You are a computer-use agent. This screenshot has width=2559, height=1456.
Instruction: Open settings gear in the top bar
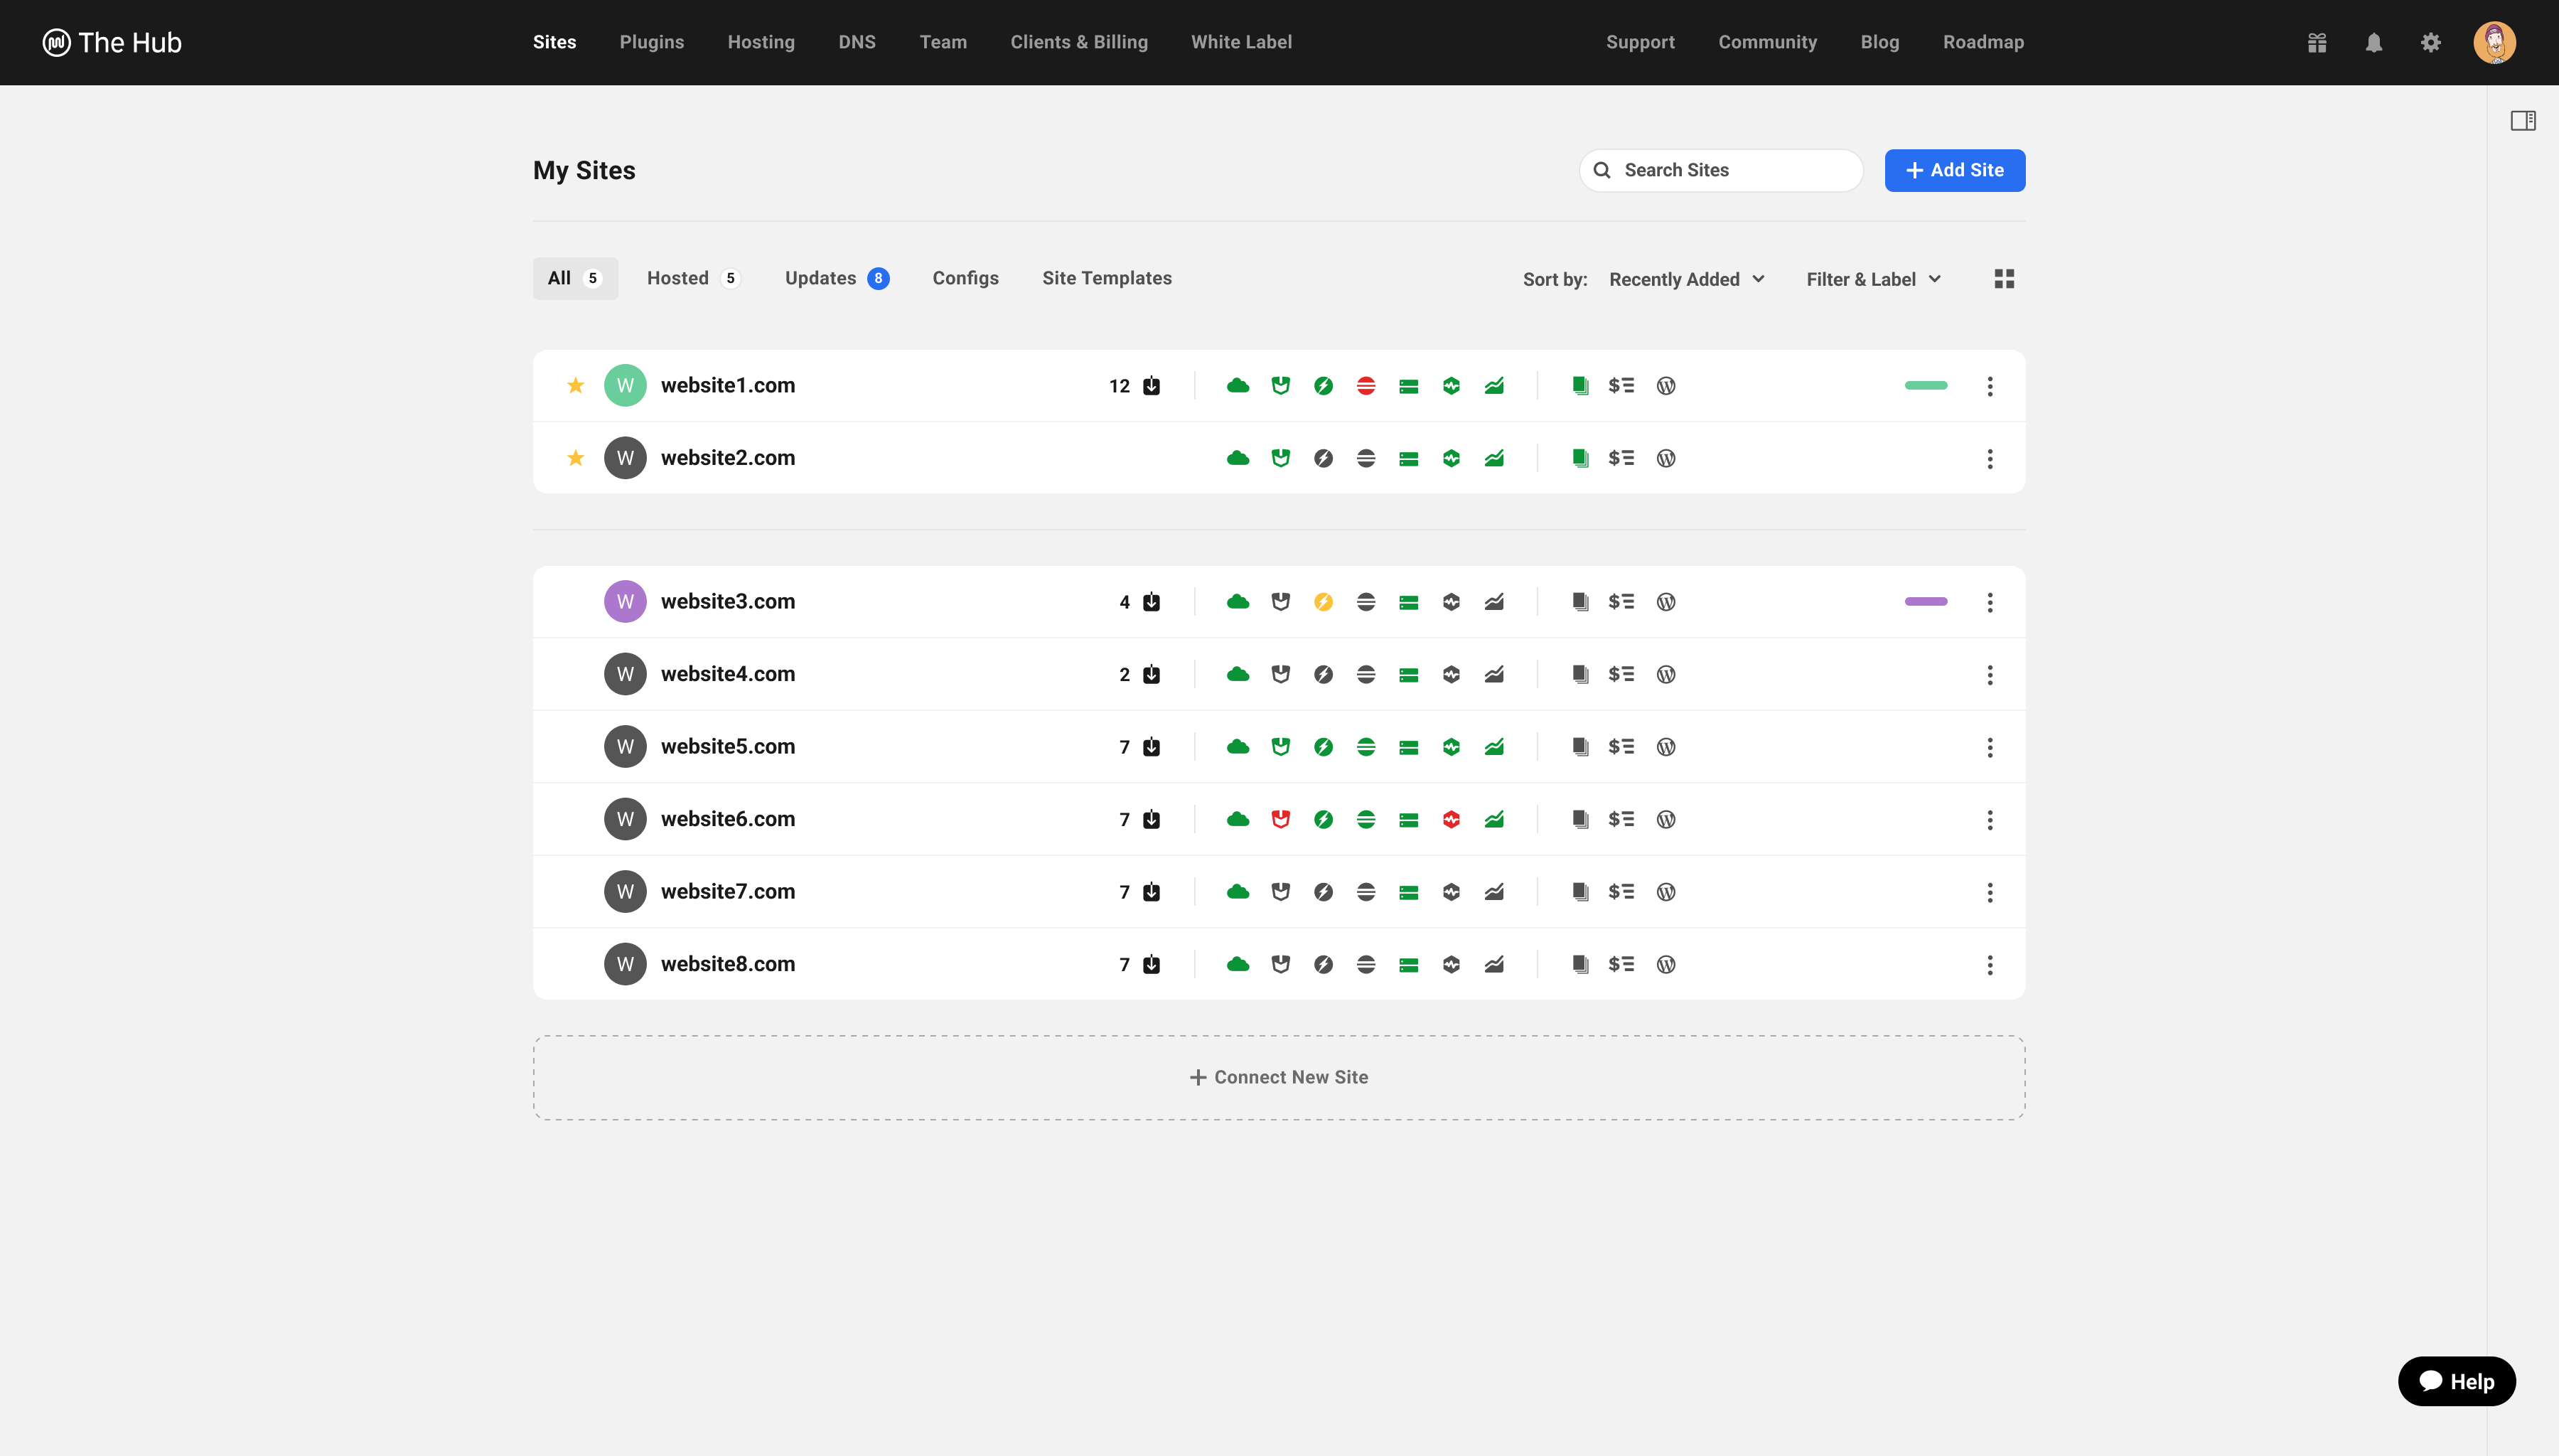coord(2431,42)
